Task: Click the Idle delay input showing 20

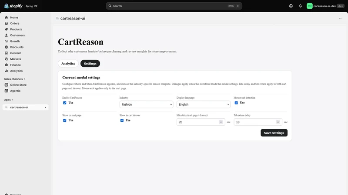Action: coord(201,122)
